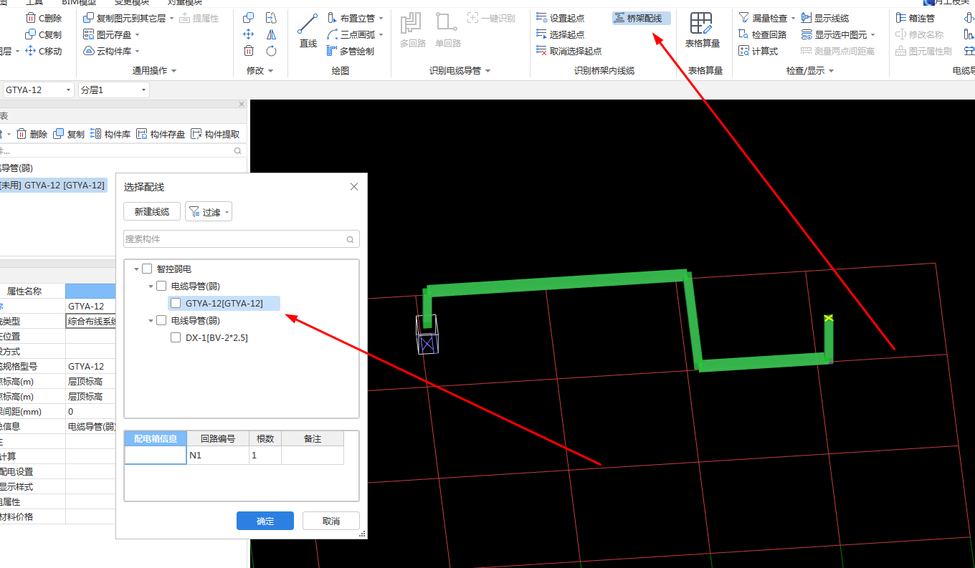This screenshot has height=568, width=975.
Task: Click the delete trash icon in 修改 group
Action: point(249,51)
